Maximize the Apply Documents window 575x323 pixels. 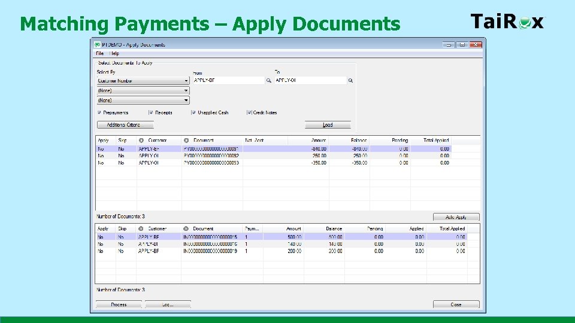pos(462,45)
